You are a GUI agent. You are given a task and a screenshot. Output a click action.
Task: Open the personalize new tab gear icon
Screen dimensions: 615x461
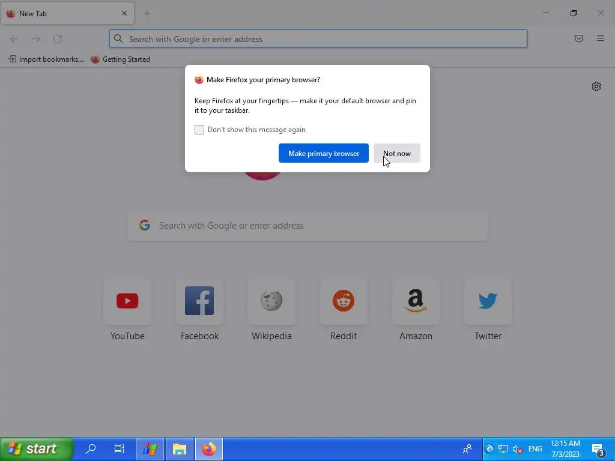pyautogui.click(x=596, y=86)
